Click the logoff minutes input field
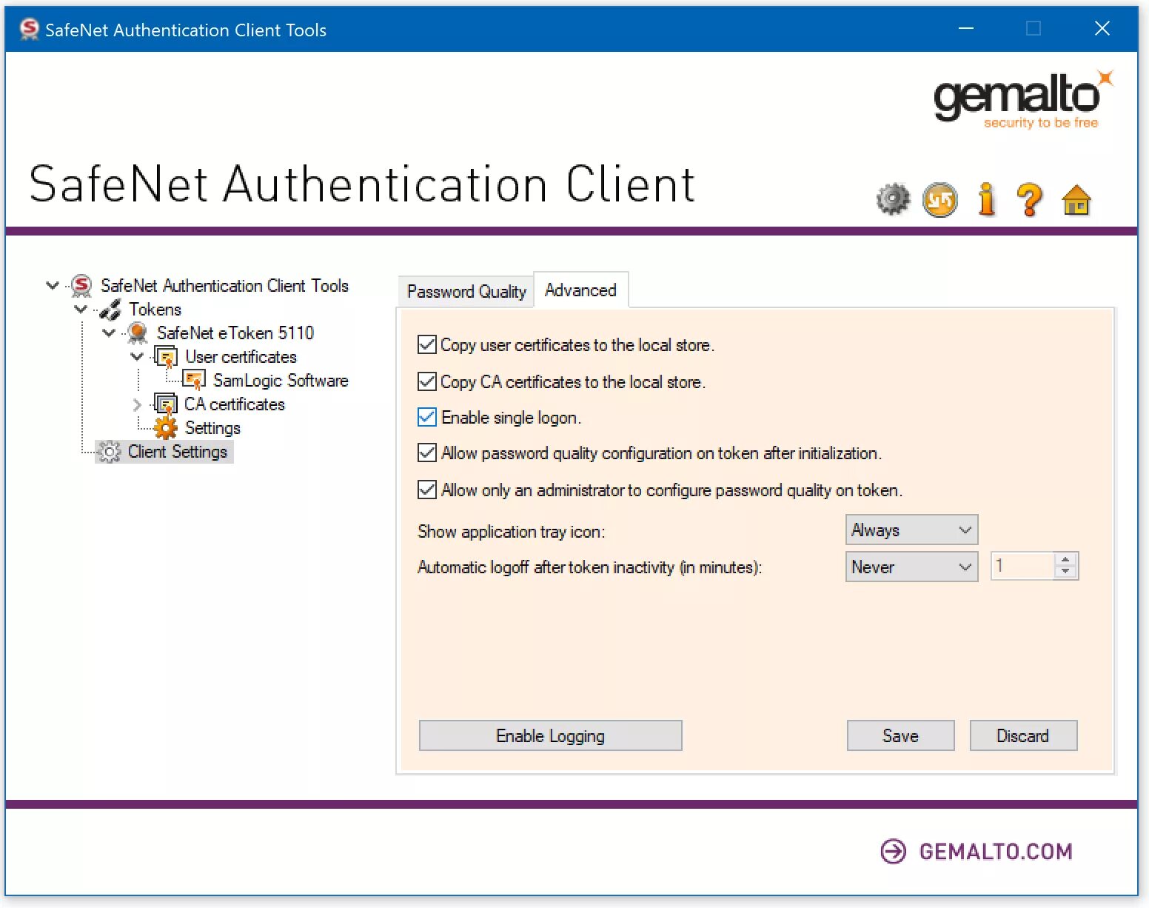 [x=1023, y=566]
